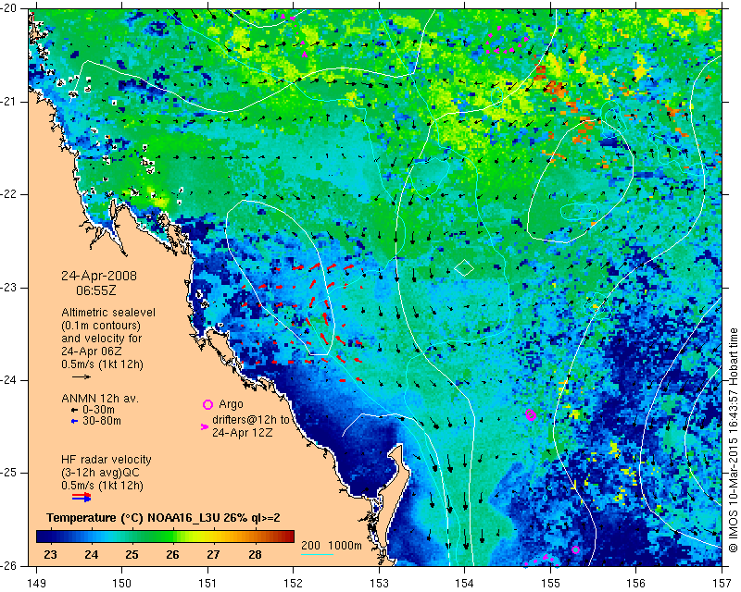Image resolution: width=741 pixels, height=592 pixels.
Task: Click the '0.5m/s (1kt 12h)' text under altimetric legend
Action: [102, 364]
